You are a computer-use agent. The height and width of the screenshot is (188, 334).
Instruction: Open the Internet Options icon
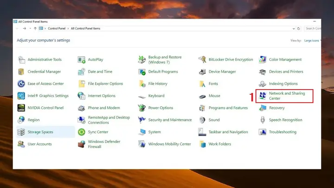tap(81, 96)
